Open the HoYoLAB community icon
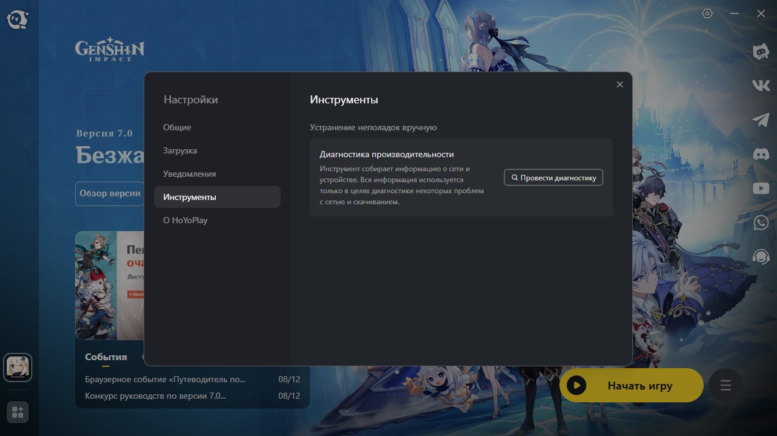 761,52
